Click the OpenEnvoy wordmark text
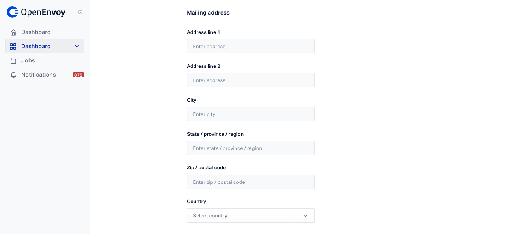 pyautogui.click(x=43, y=13)
